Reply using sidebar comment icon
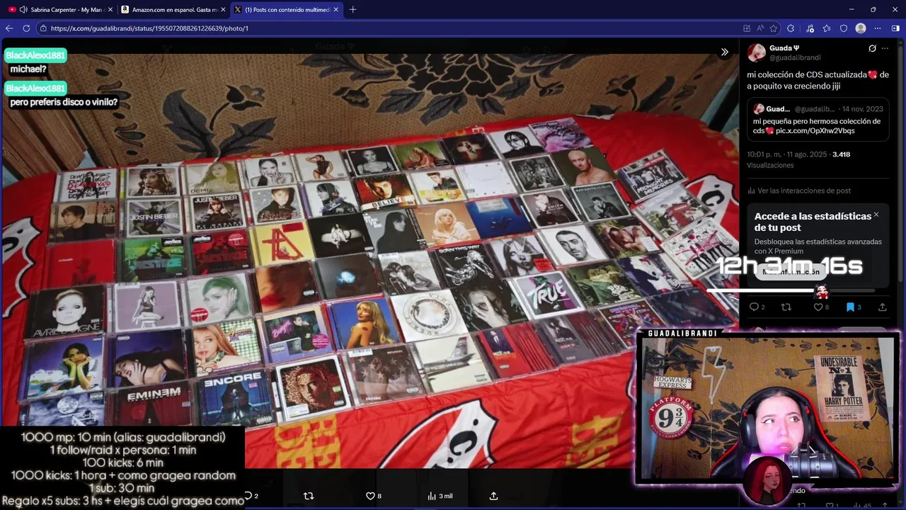 pos(755,307)
